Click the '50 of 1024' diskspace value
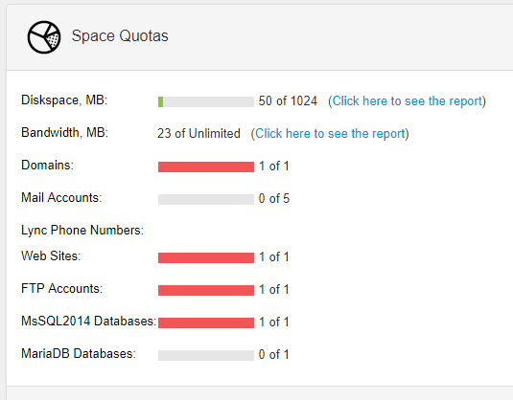Image resolution: width=513 pixels, height=400 pixels. (x=288, y=100)
